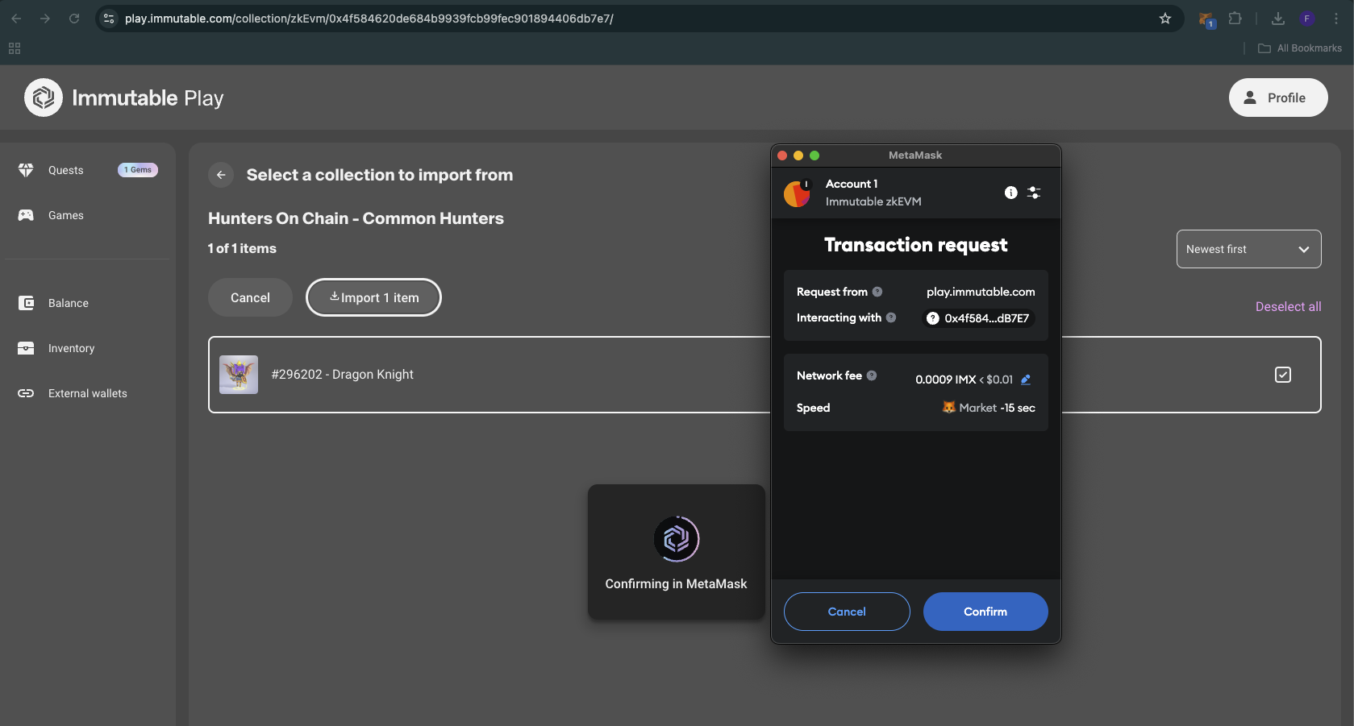Click the Market speed fox icon
The width and height of the screenshot is (1354, 726).
949,408
